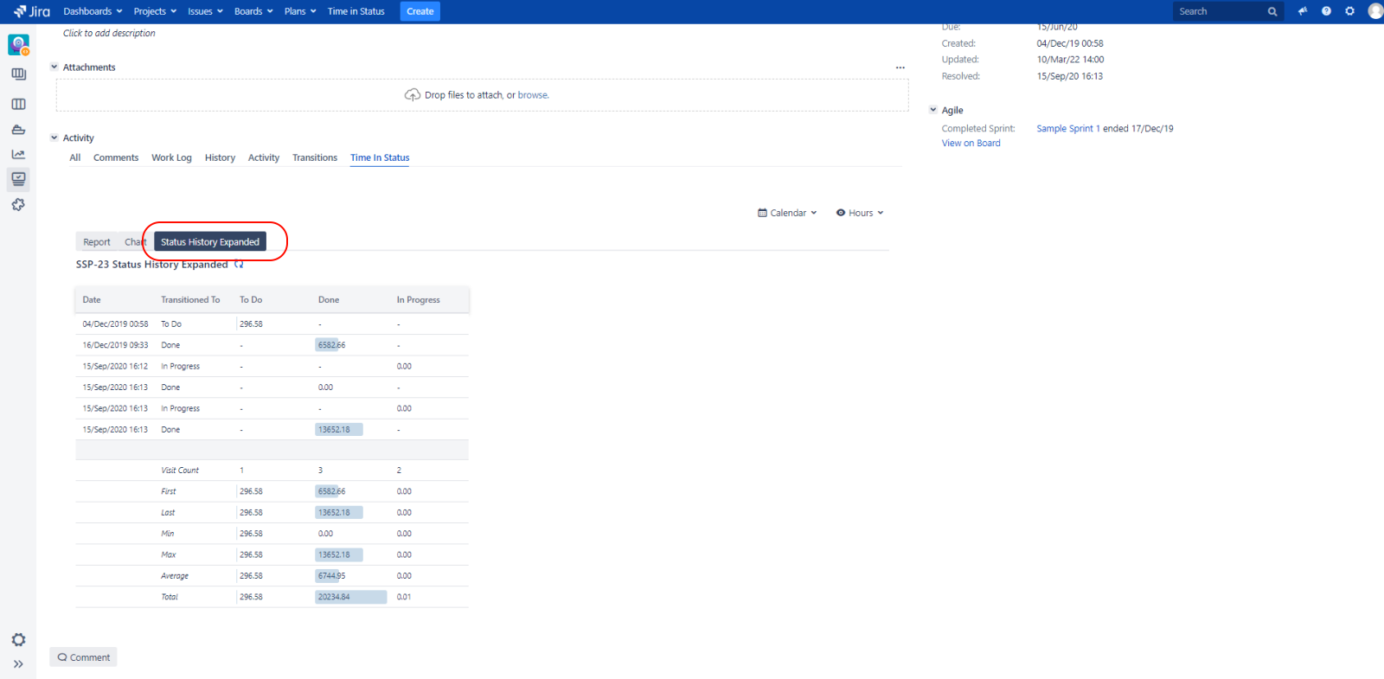Open the Hours unit dropdown
Viewport: 1384px width, 679px height.
[860, 213]
